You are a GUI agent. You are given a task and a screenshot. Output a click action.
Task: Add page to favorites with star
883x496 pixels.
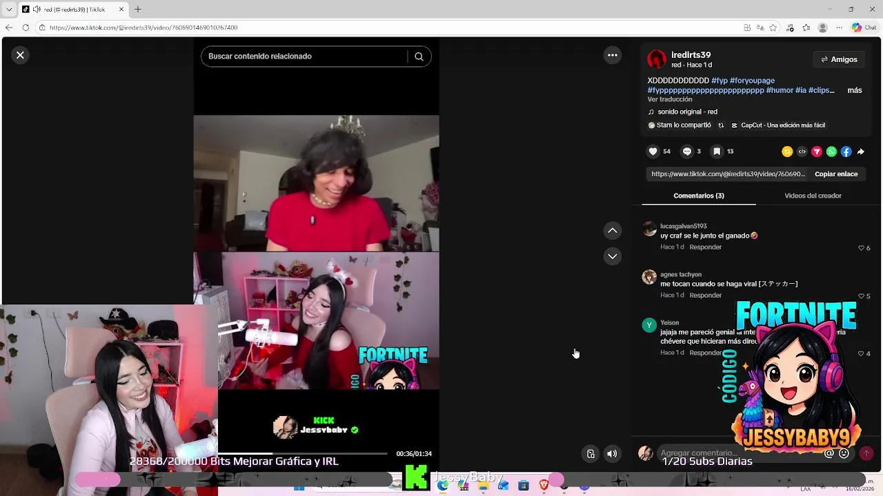point(773,28)
